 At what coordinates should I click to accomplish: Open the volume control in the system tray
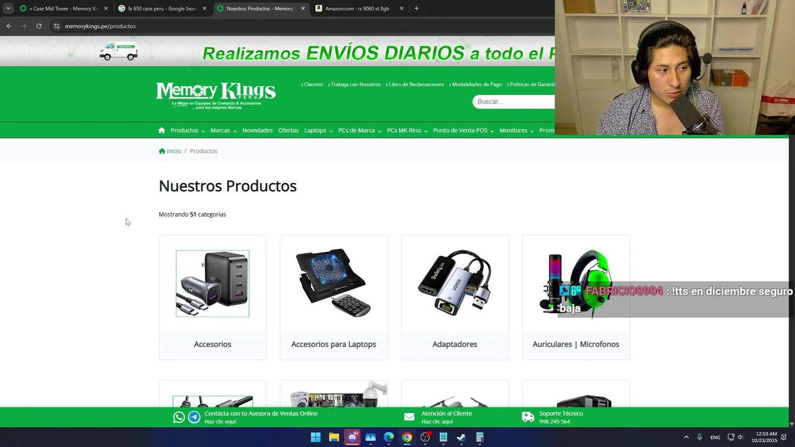tap(740, 437)
